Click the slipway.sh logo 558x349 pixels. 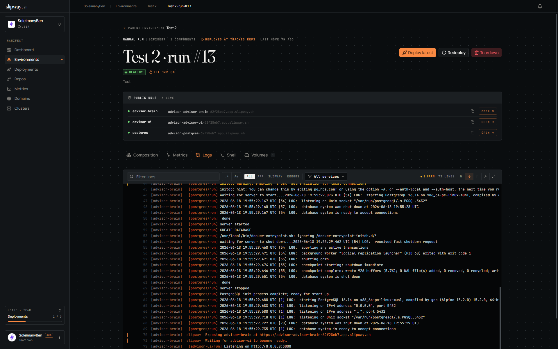click(x=17, y=7)
